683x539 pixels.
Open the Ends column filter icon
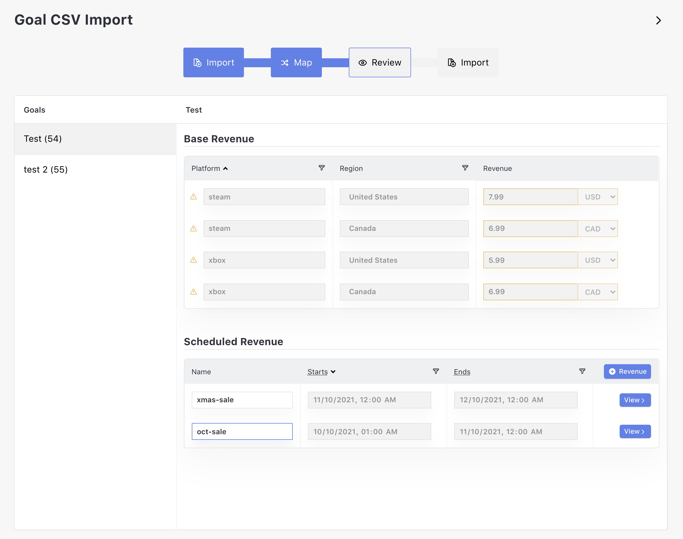582,371
